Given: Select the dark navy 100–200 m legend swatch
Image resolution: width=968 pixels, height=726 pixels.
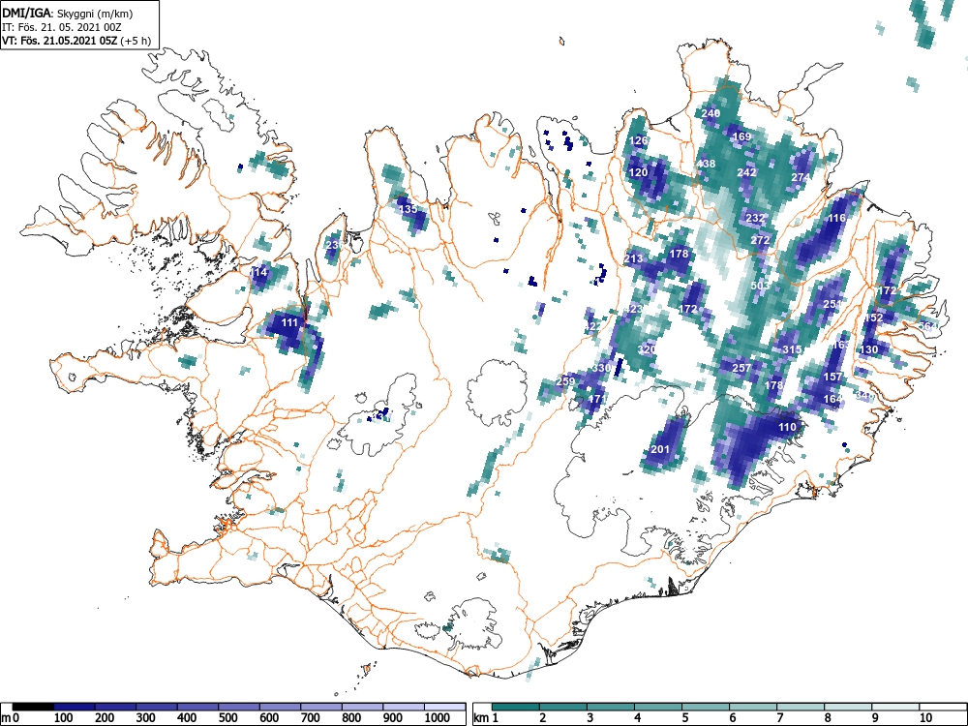Looking at the screenshot, I should (75, 707).
